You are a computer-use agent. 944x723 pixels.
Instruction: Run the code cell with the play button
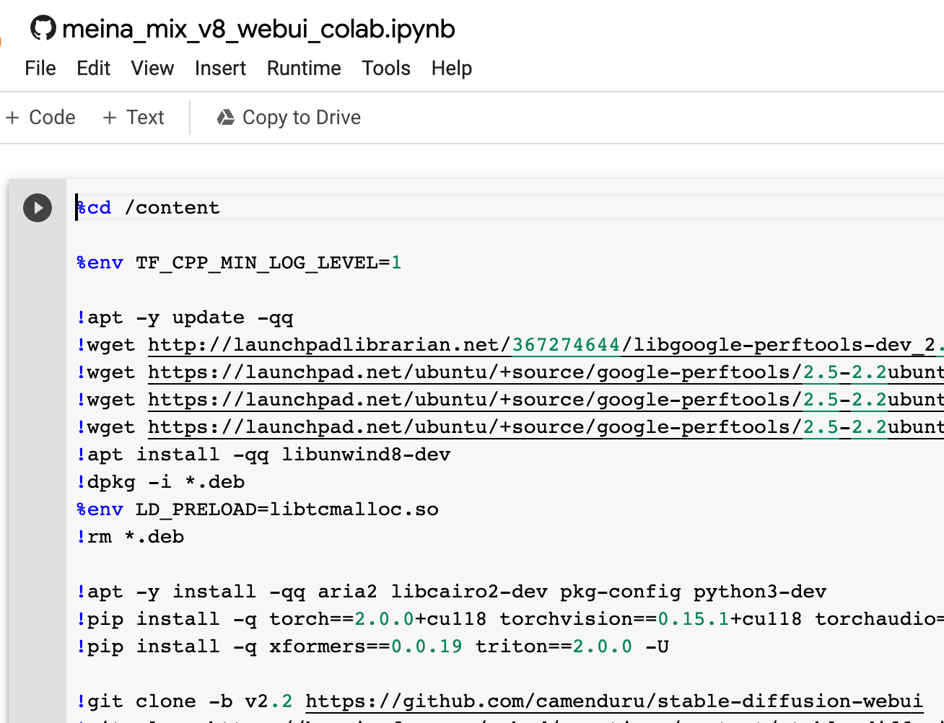pyautogui.click(x=37, y=208)
